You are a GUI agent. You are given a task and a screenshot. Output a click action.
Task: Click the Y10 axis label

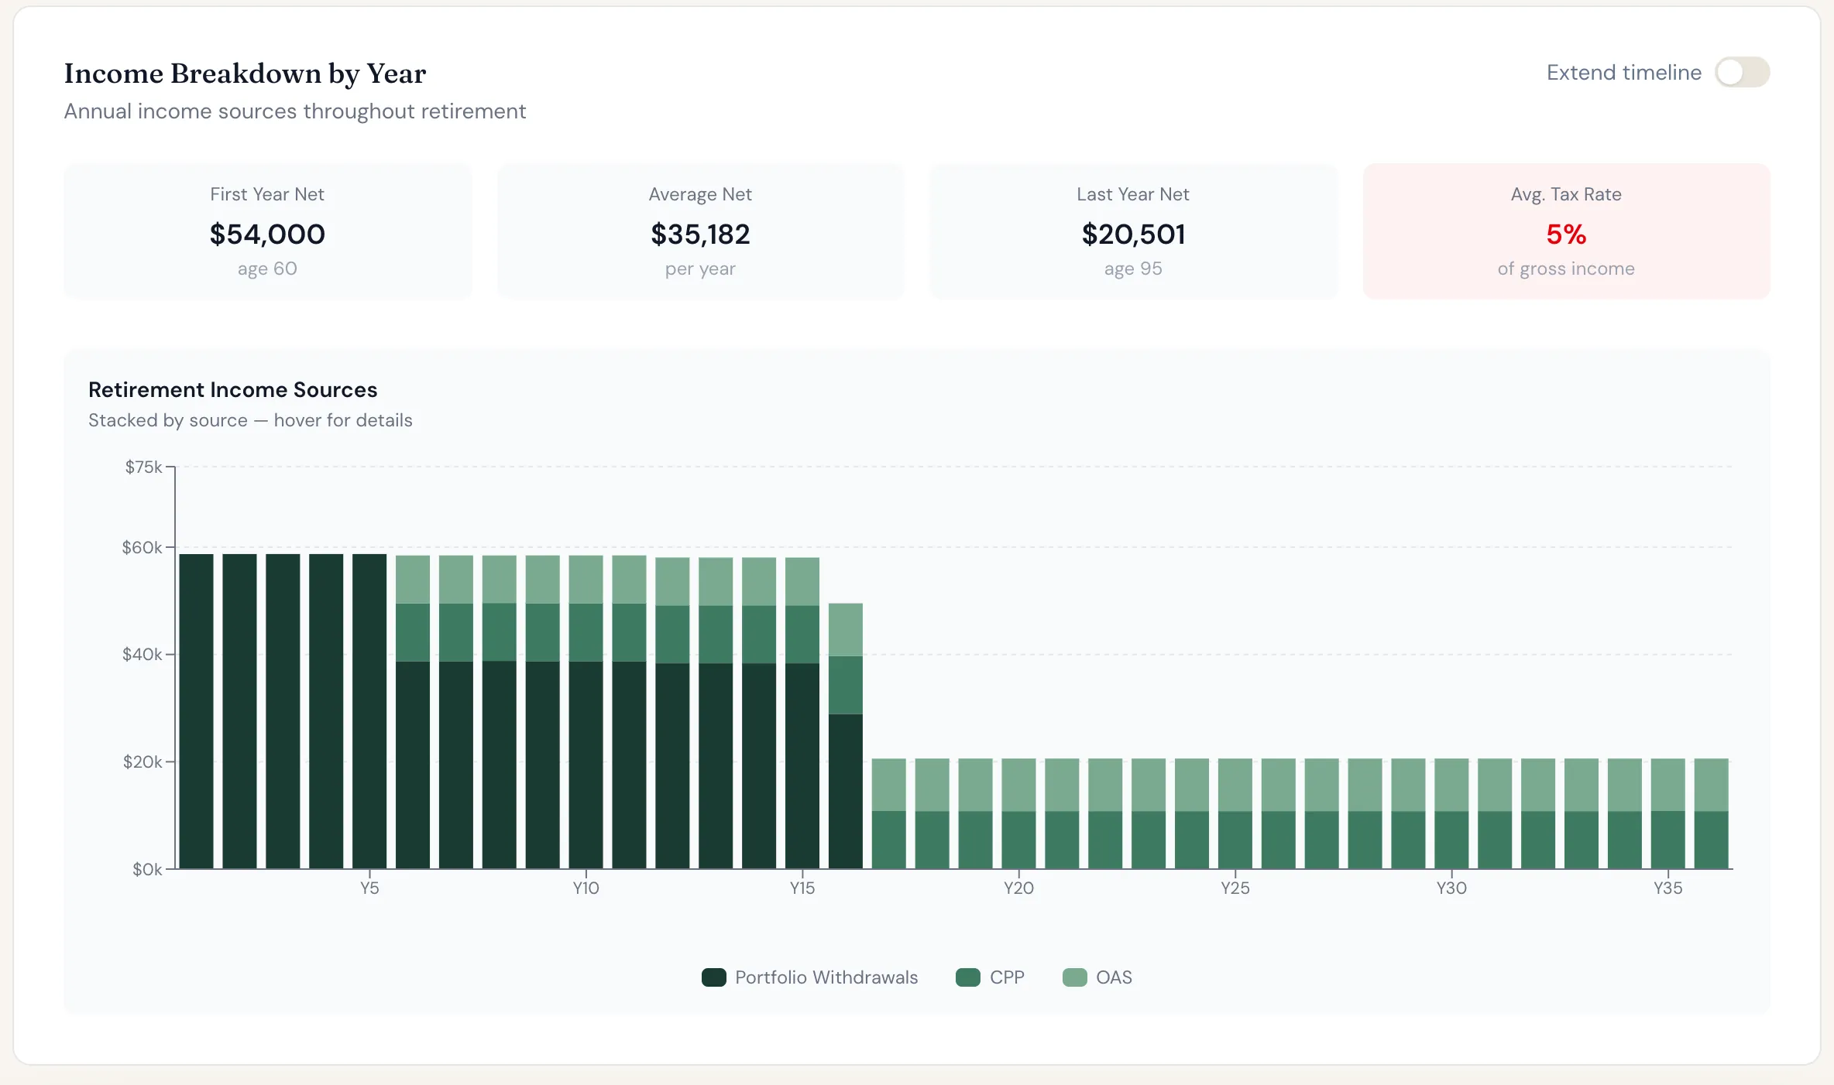(586, 888)
